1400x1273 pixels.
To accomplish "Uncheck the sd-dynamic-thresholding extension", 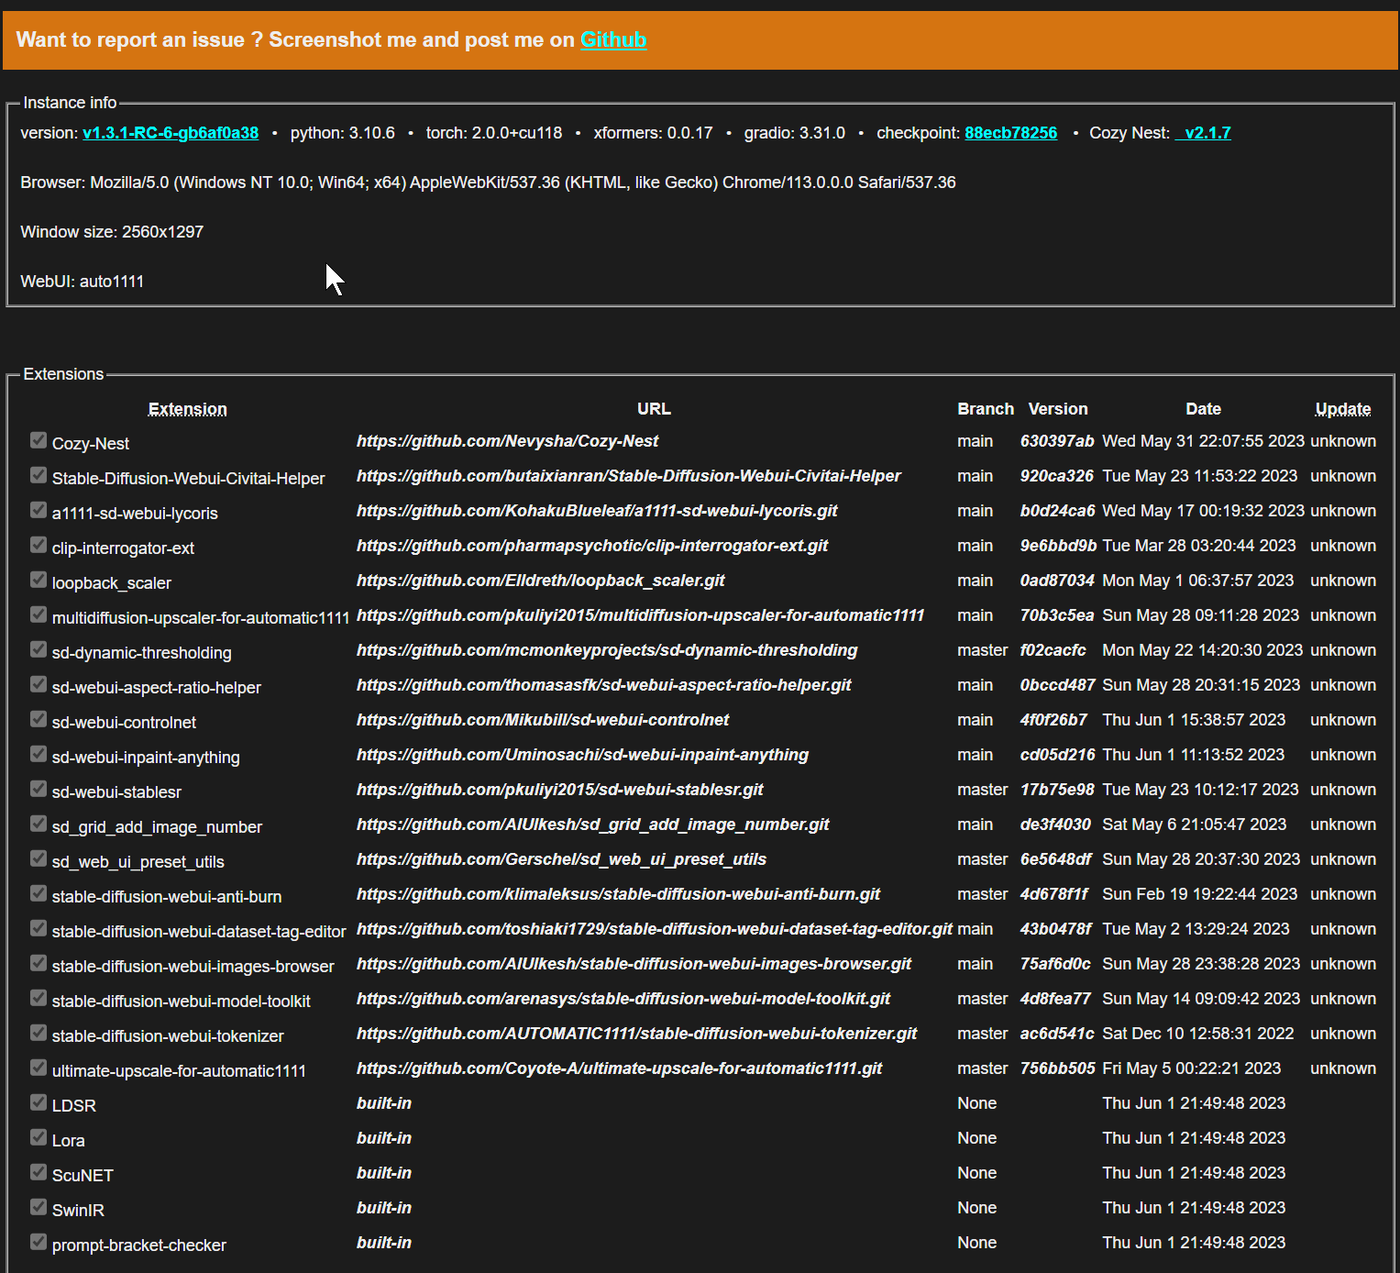I will coord(38,649).
